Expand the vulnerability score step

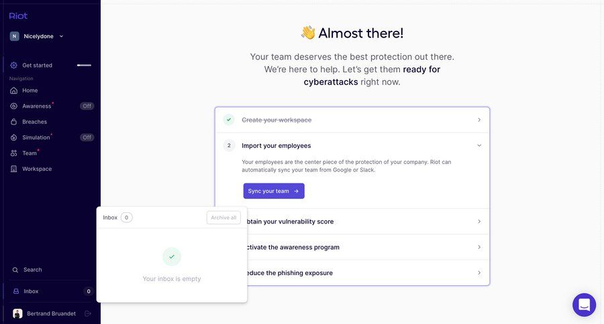coord(479,222)
